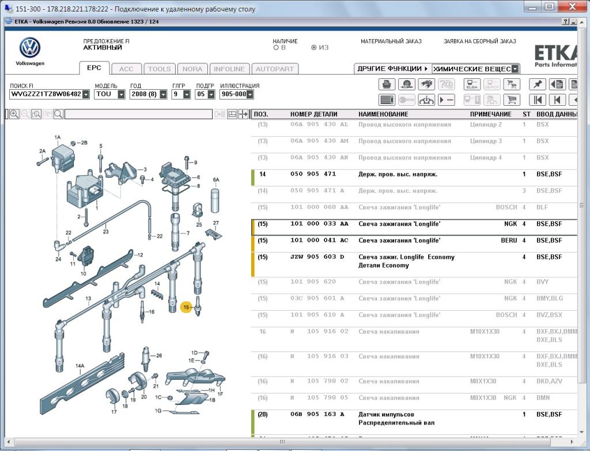The height and width of the screenshot is (451, 590).
Task: Click the horizontal scrollbar thumb at bottom
Action: (x=282, y=442)
